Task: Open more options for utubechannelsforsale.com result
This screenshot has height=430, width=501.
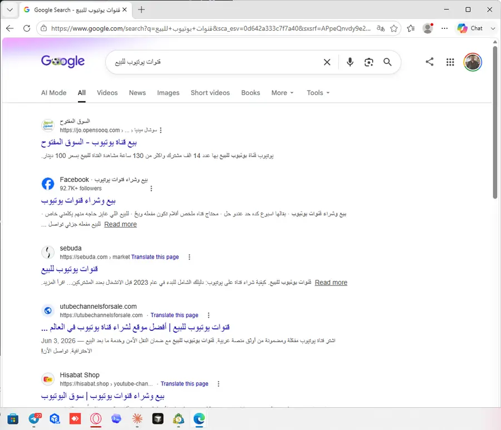Action: [209, 315]
